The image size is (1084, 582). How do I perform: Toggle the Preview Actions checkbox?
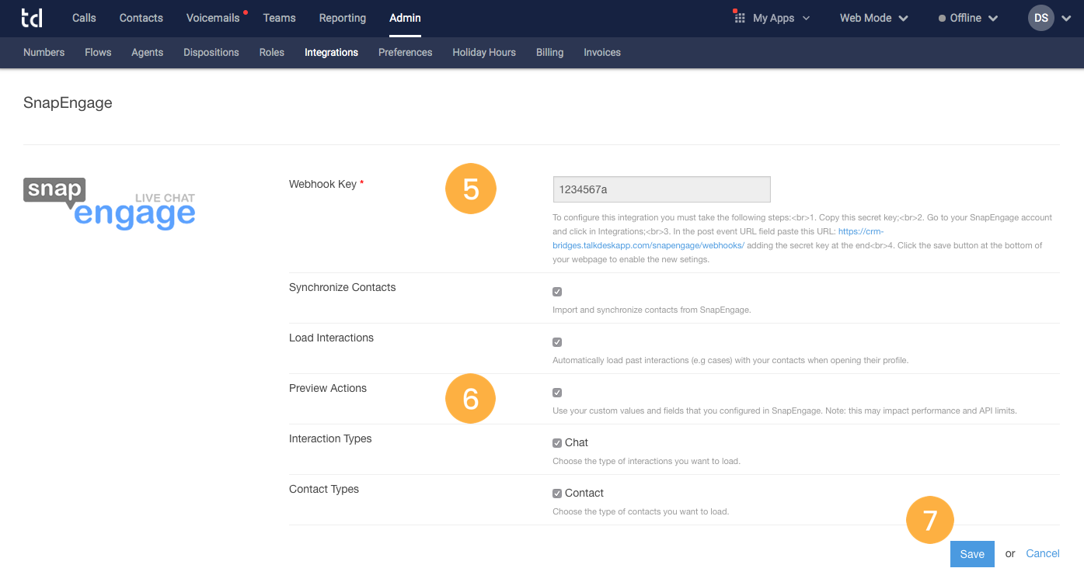pos(557,393)
